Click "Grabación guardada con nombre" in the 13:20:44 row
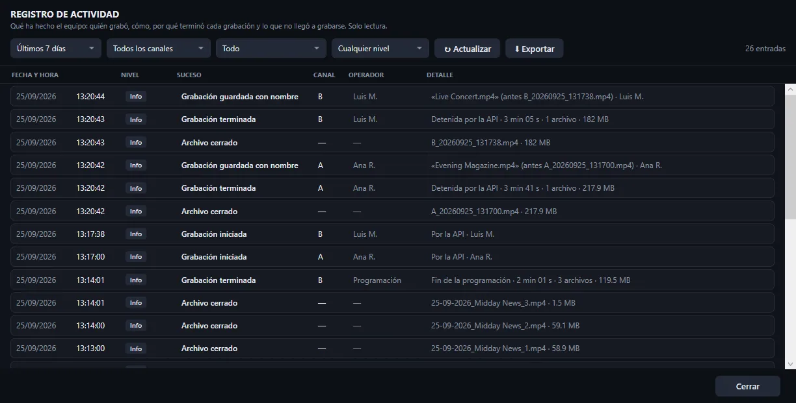The width and height of the screenshot is (796, 403). pyautogui.click(x=240, y=97)
